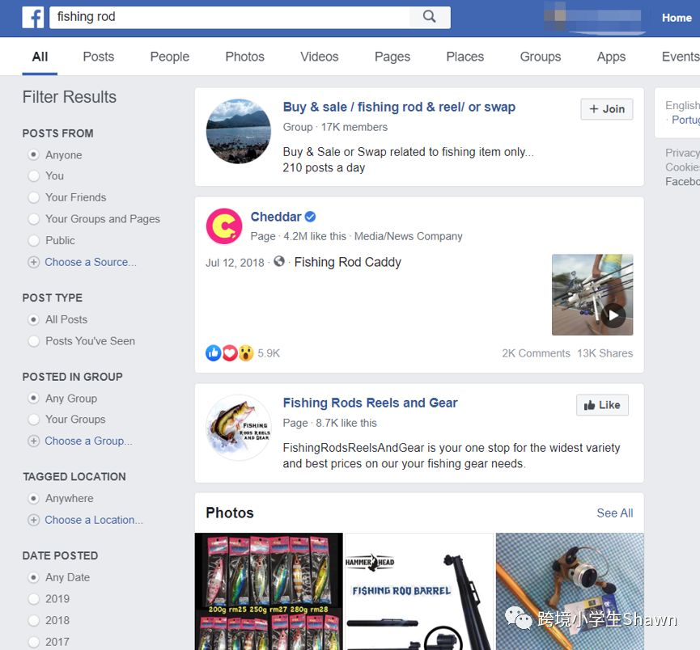This screenshot has height=650, width=700.
Task: Open Fishing Rods Reels and Gear page link
Action: click(x=370, y=403)
